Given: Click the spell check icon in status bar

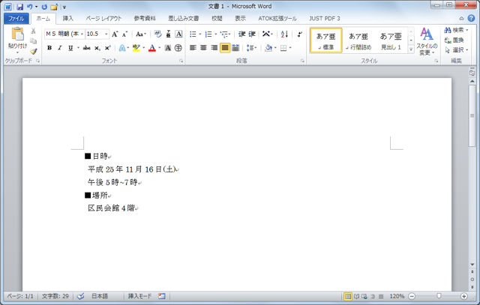Looking at the screenshot, I should coord(81,296).
